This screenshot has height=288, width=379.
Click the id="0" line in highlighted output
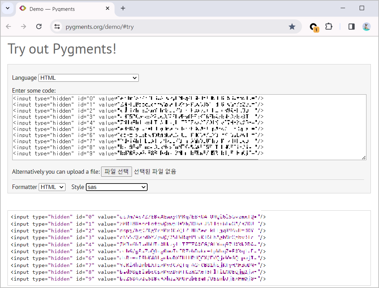(x=138, y=217)
